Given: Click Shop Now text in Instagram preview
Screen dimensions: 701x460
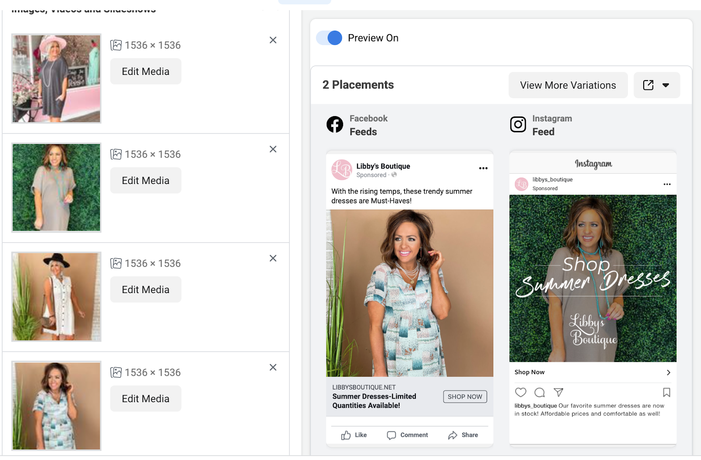Looking at the screenshot, I should (529, 372).
